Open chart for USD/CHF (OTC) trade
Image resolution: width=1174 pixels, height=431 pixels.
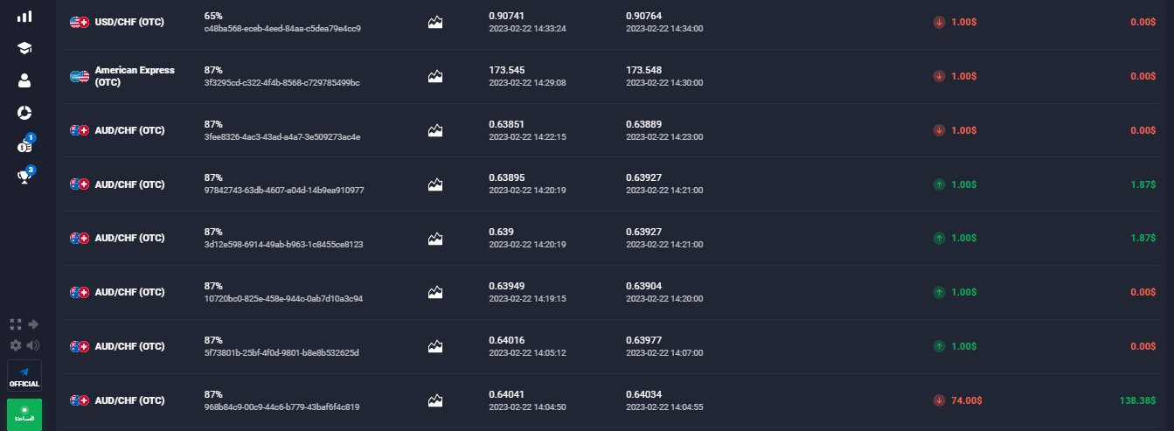[435, 22]
